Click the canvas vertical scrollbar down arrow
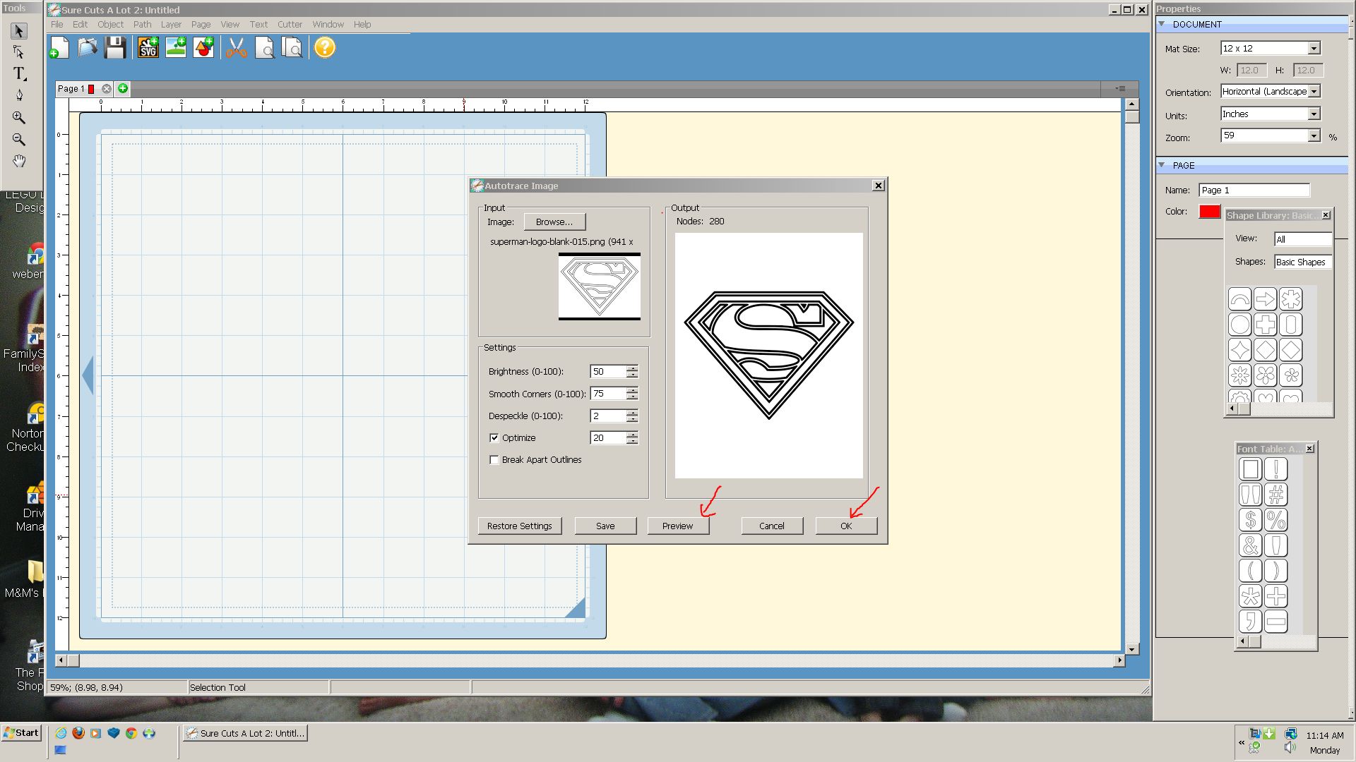 click(1132, 649)
